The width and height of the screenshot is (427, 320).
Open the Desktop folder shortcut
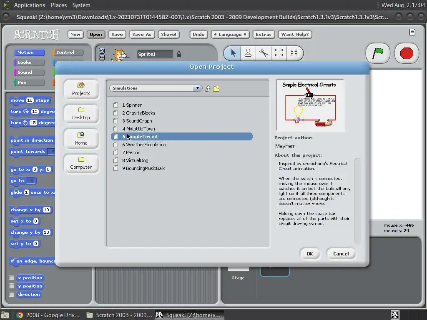(x=81, y=113)
